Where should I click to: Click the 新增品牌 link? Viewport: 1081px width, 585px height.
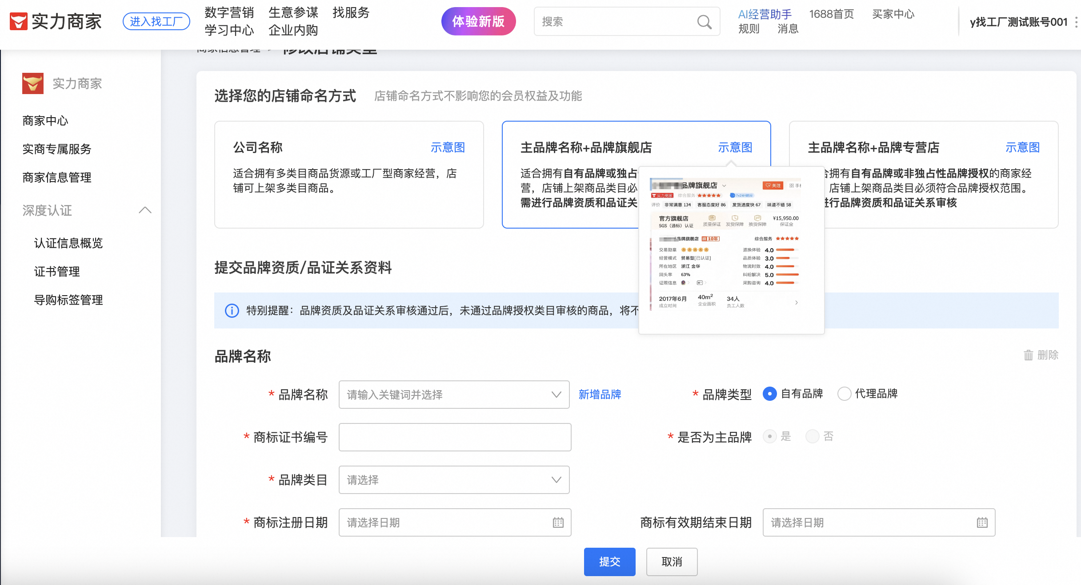pyautogui.click(x=600, y=395)
